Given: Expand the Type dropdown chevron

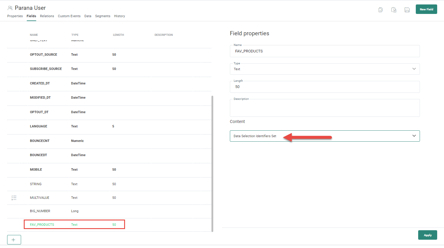Looking at the screenshot, I should coord(414,69).
